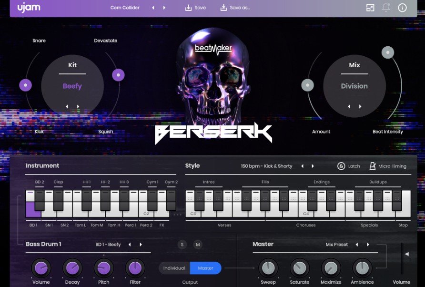Click the Buildups section label
Image resolution: width=425 pixels, height=287 pixels.
tap(378, 182)
